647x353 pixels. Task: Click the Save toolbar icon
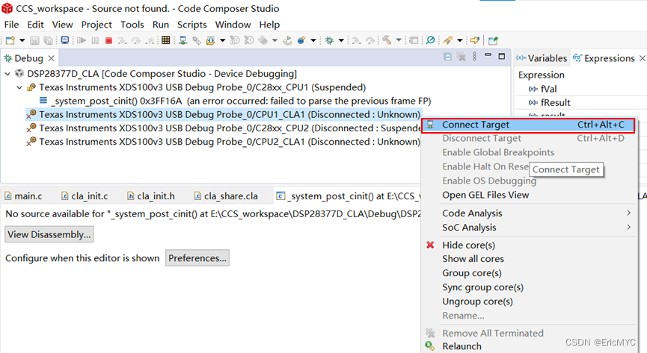pyautogui.click(x=34, y=40)
